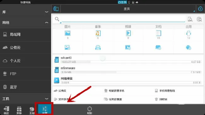Click the web search globe icon
This screenshot has width=205, height=115.
pyautogui.click(x=199, y=19)
